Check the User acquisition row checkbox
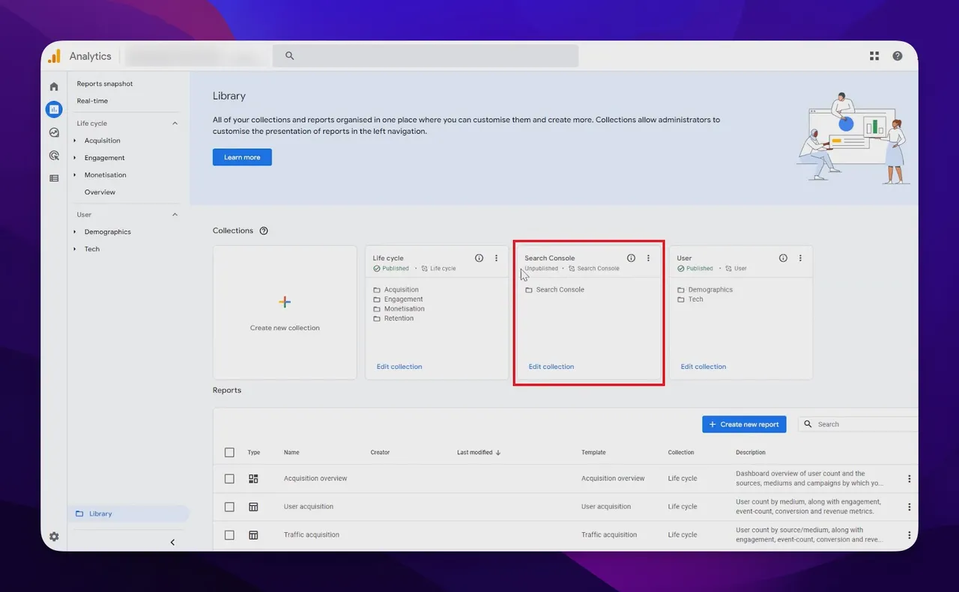This screenshot has width=959, height=592. click(229, 507)
